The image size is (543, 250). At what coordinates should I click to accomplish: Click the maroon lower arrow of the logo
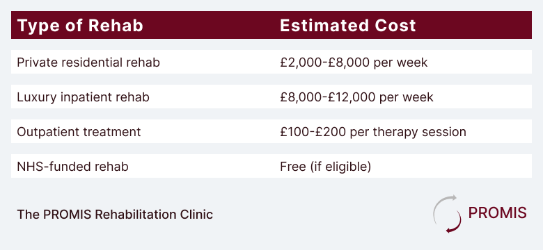tap(454, 222)
